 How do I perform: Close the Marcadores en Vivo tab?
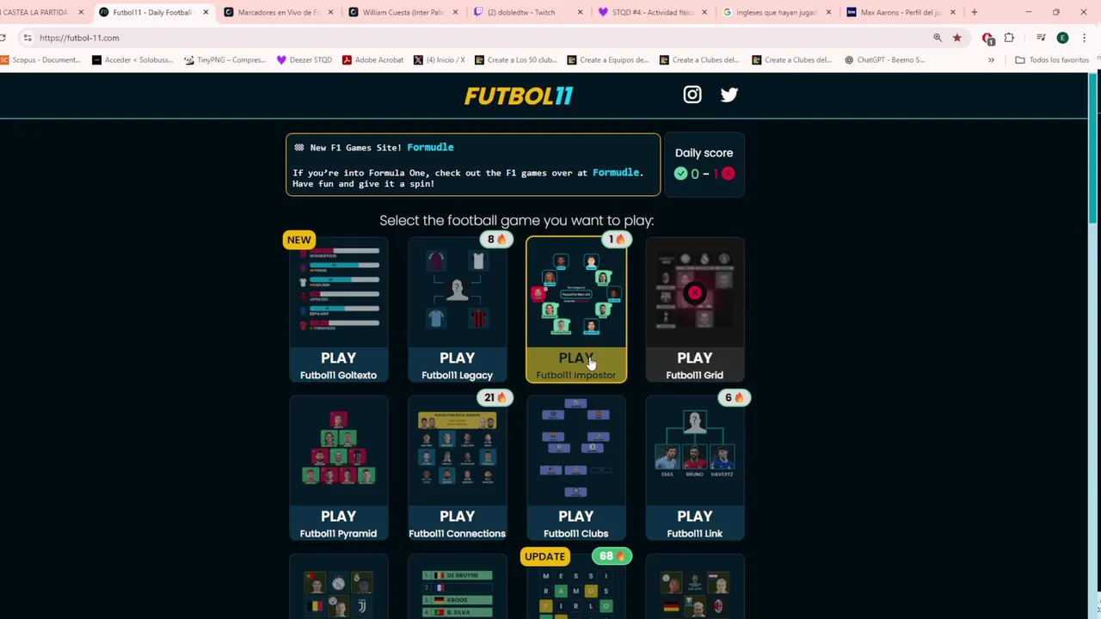(330, 12)
